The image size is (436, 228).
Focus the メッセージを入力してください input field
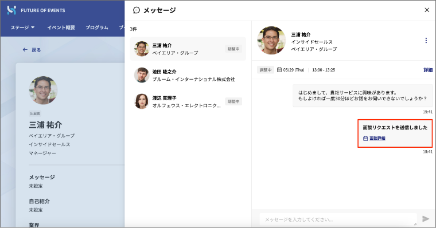tap(338, 219)
